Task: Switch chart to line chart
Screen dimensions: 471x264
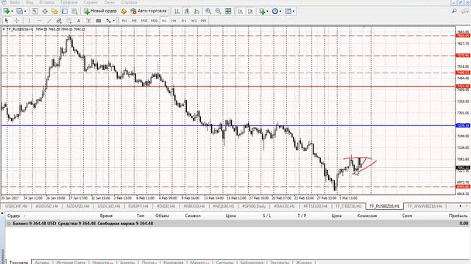Action: (x=196, y=12)
